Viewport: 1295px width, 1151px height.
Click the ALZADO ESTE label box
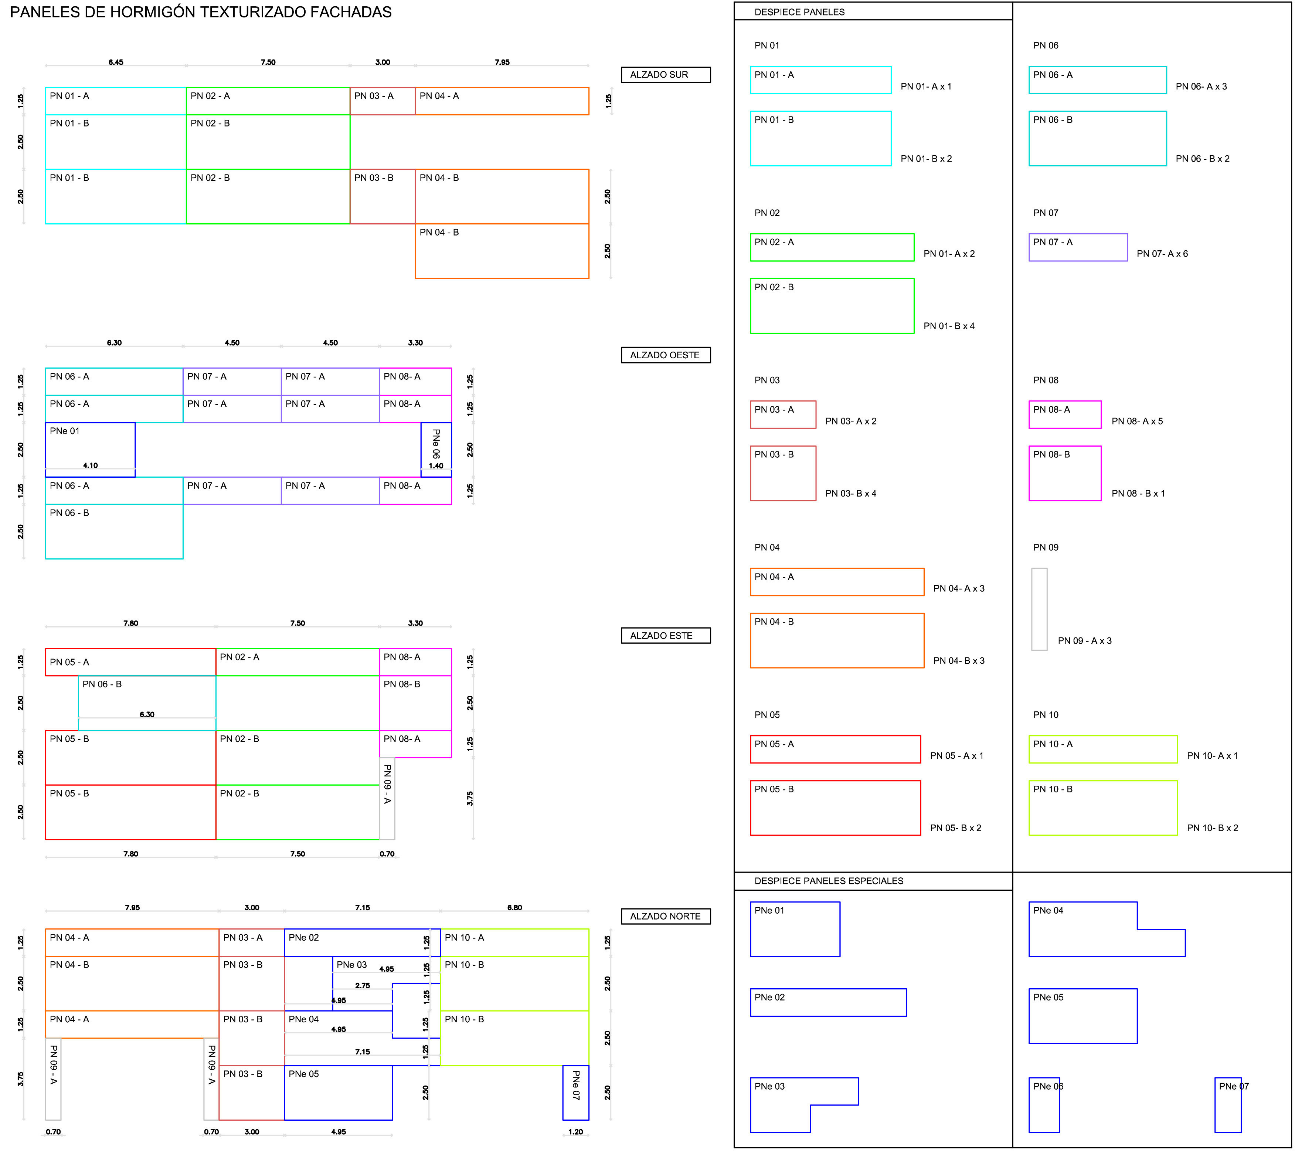point(665,636)
